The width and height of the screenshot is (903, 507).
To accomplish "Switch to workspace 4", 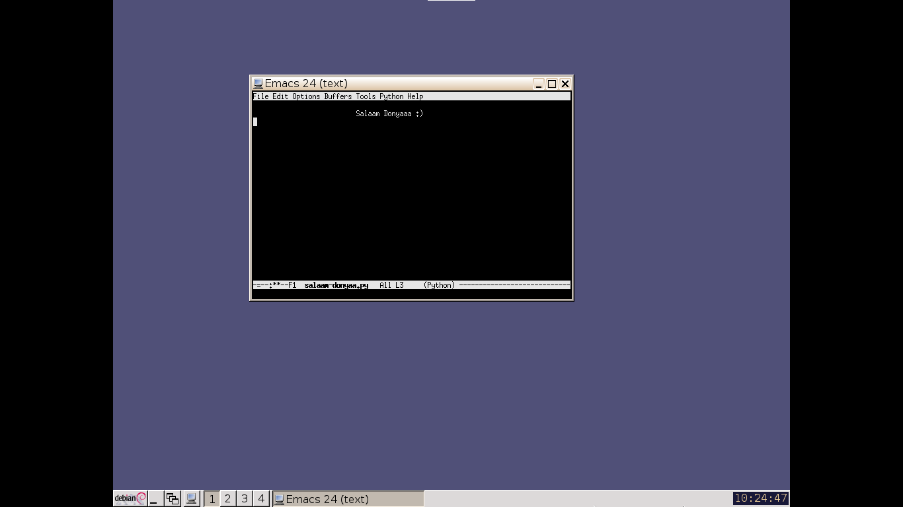I will pos(261,498).
